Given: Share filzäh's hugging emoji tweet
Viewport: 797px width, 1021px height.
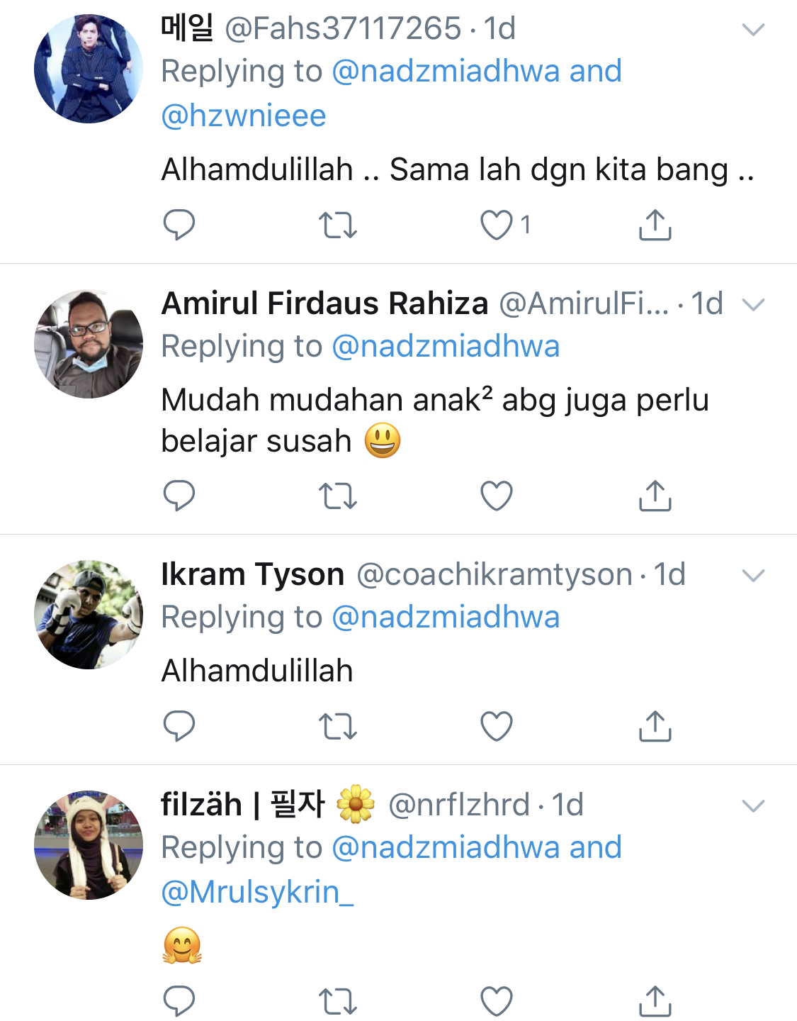Looking at the screenshot, I should tap(655, 1001).
